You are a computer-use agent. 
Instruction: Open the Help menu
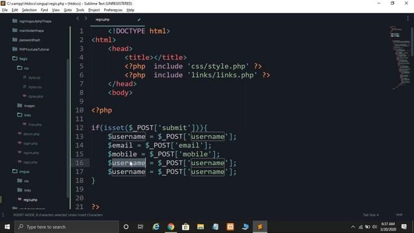tap(131, 10)
